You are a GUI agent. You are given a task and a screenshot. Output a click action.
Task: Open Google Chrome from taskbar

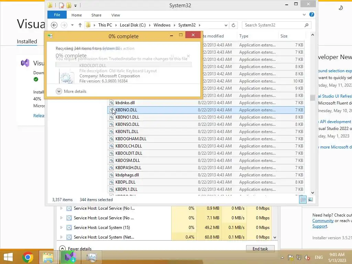28,257
